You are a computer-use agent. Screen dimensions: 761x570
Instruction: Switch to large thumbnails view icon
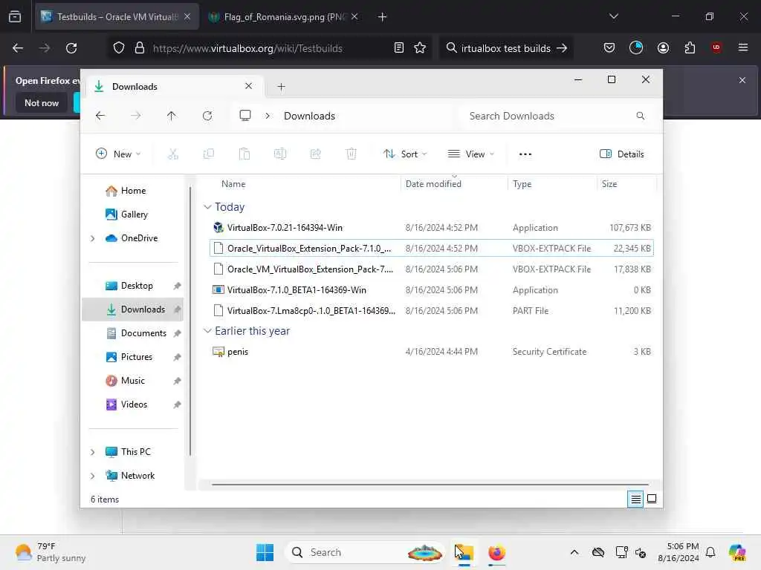(x=652, y=499)
